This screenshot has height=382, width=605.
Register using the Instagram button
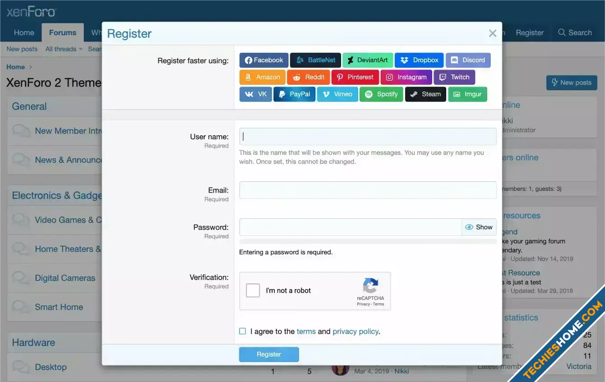pyautogui.click(x=406, y=77)
